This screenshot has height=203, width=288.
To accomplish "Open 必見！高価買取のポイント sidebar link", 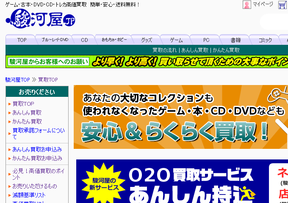I will click(x=39, y=174).
